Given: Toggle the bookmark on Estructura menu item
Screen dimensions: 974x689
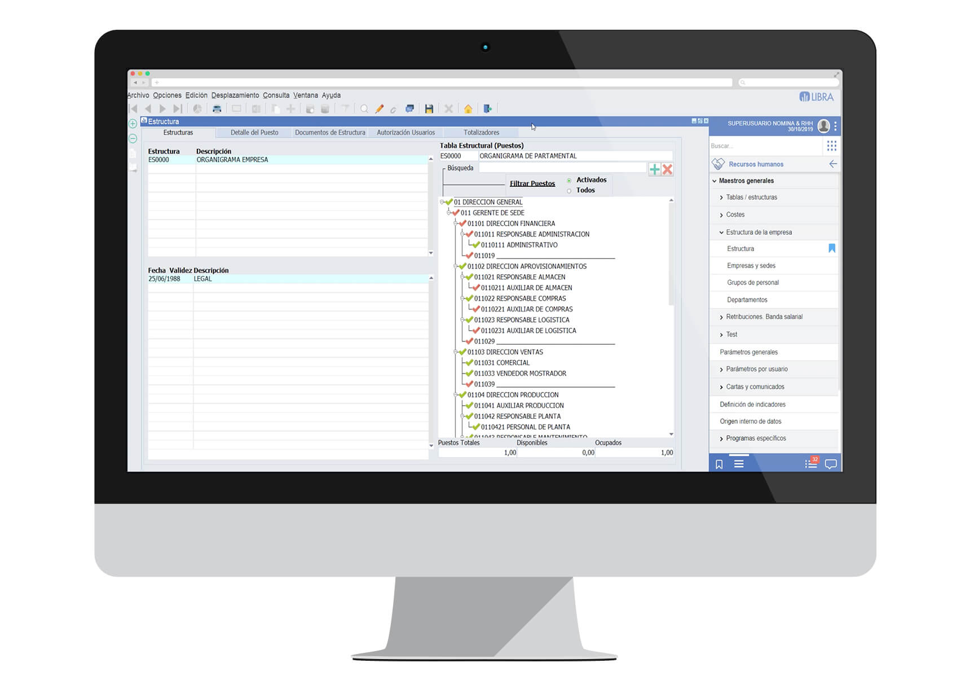Looking at the screenshot, I should [831, 248].
